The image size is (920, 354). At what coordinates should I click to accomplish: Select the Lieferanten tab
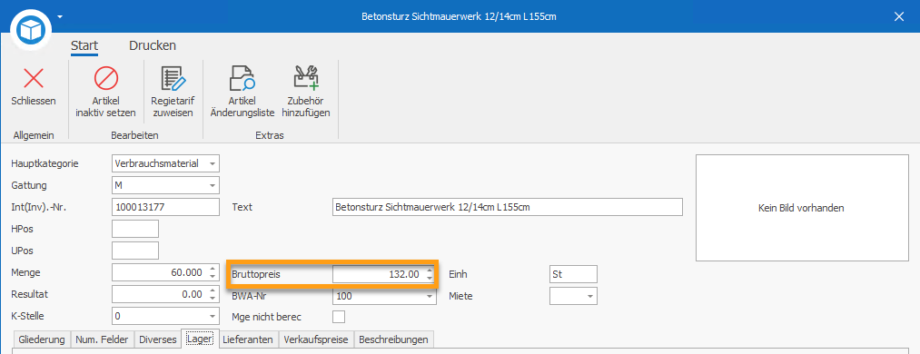point(248,339)
